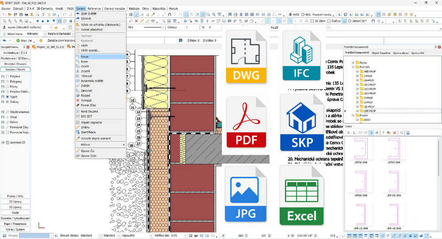The width and height of the screenshot is (442, 239).
Task: Collapse the Prof-OCL tree node
Action: [x=353, y=67]
